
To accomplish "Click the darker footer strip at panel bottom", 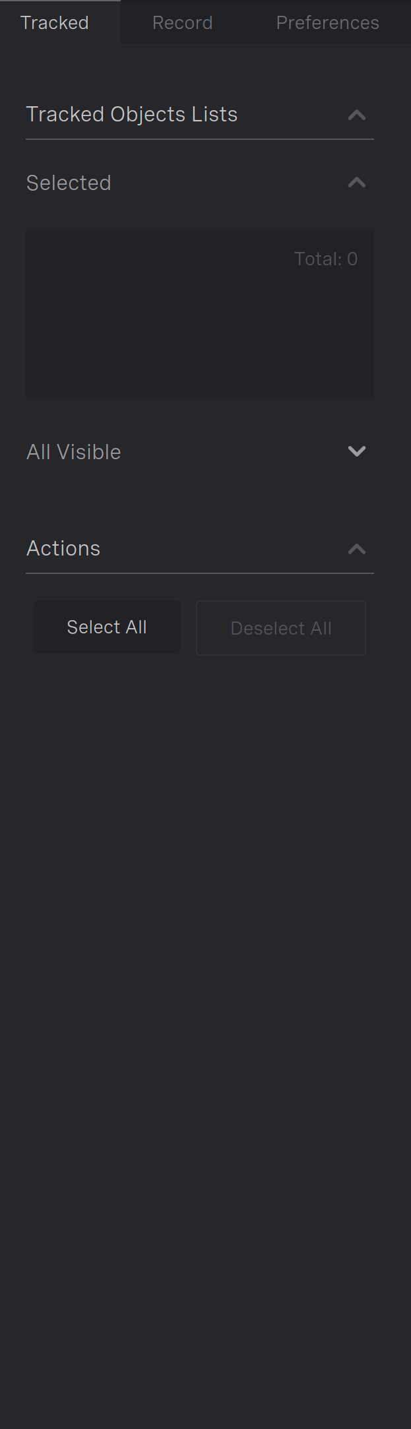I will pyautogui.click(x=205, y=1407).
